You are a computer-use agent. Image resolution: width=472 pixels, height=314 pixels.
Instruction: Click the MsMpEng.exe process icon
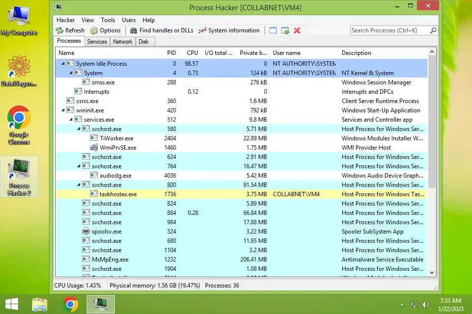(86, 260)
